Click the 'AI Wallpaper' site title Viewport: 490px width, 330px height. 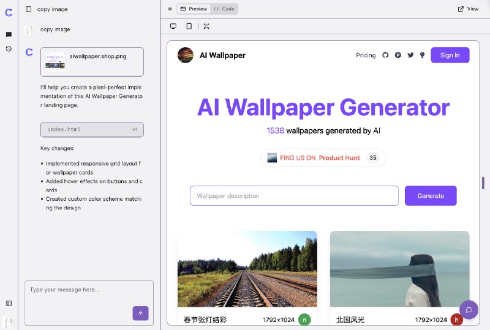[x=222, y=55]
